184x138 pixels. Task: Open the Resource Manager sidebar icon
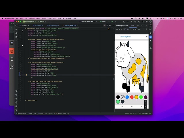(16, 33)
